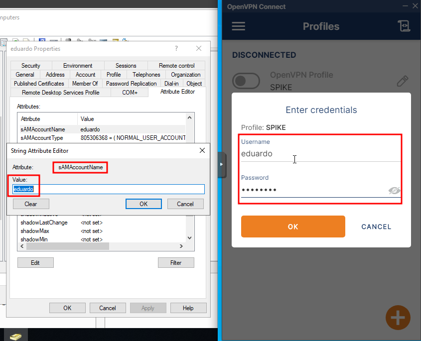Click the attribute list scroll down arrow
The width and height of the screenshot is (421, 341).
coord(189,238)
